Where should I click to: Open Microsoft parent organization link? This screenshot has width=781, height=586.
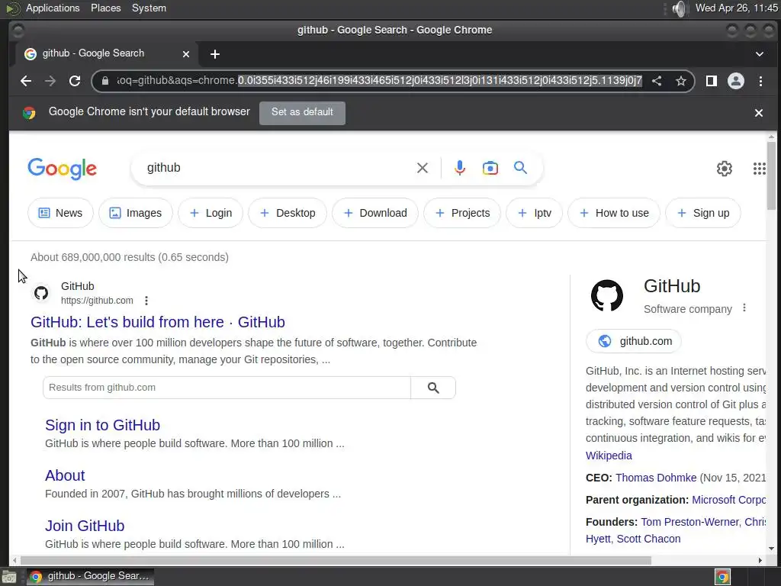728,500
